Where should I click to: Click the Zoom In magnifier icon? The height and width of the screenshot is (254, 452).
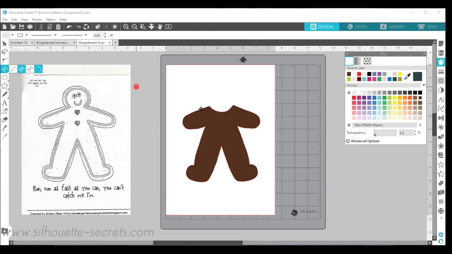[x=126, y=27]
